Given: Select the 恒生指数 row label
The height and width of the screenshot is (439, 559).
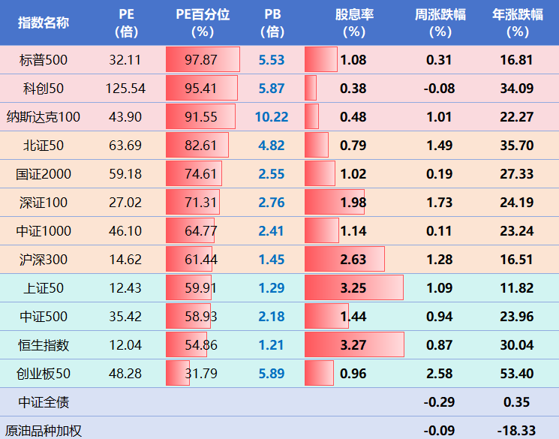Looking at the screenshot, I should 44,345.
